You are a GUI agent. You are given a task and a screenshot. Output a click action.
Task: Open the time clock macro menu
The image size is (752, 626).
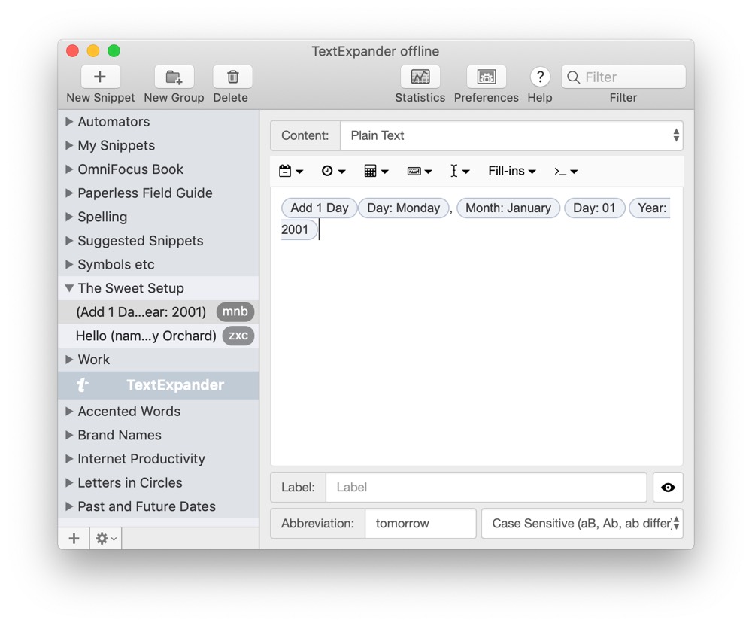tap(333, 172)
